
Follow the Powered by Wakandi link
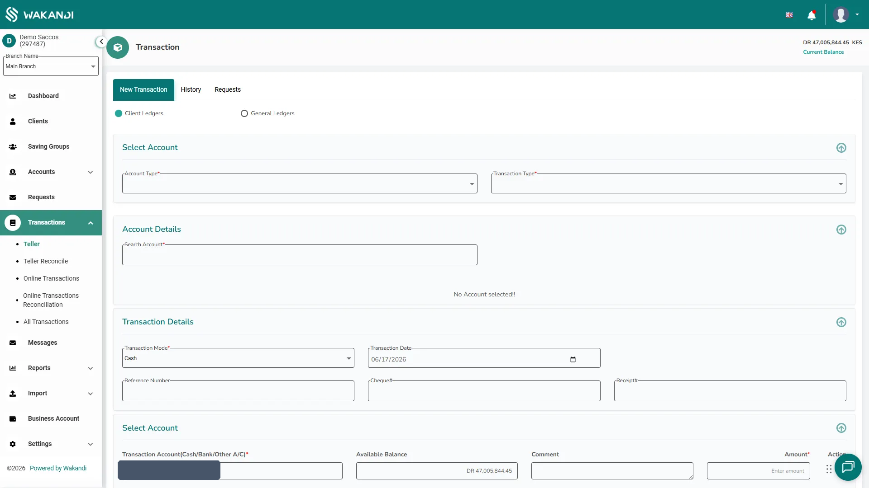click(58, 468)
